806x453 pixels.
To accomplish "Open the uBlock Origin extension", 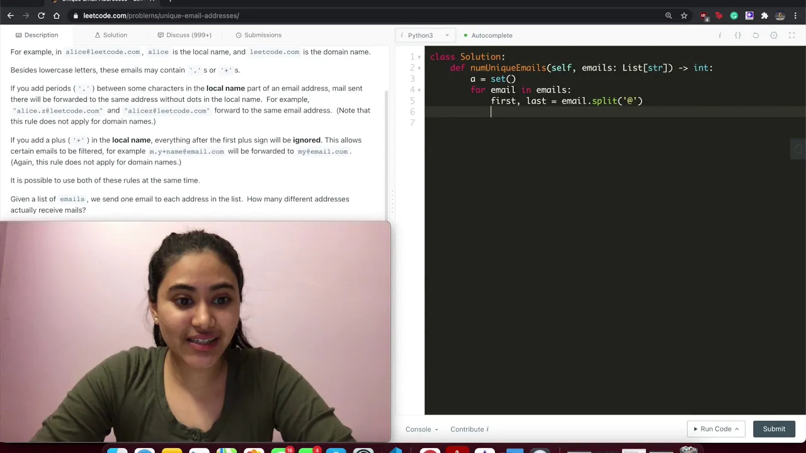I will tap(703, 16).
